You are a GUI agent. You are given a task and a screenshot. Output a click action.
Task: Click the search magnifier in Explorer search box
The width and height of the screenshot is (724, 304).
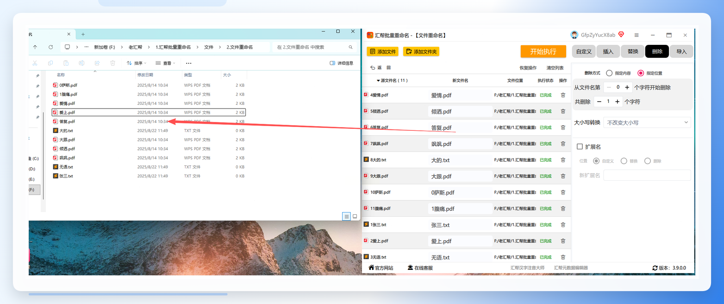pos(350,47)
